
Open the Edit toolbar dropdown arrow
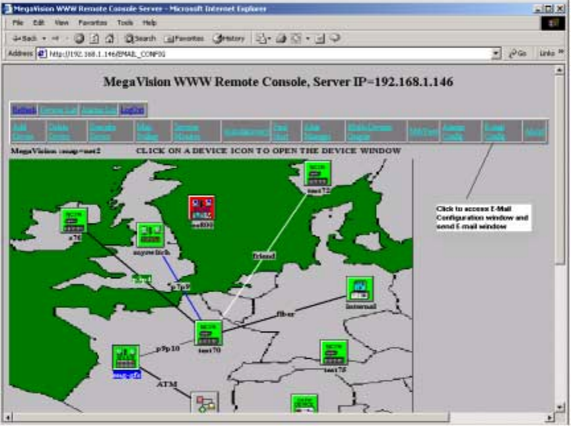coord(308,38)
